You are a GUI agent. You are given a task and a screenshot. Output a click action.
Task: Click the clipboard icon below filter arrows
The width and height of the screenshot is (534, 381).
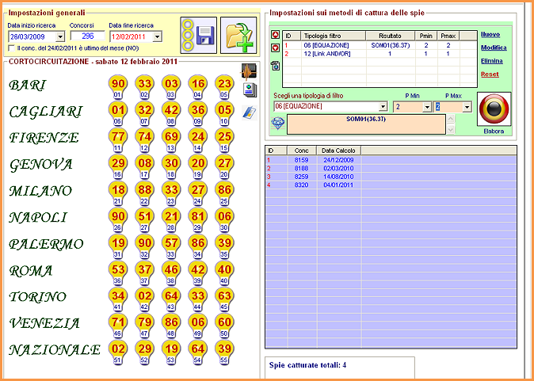[275, 66]
